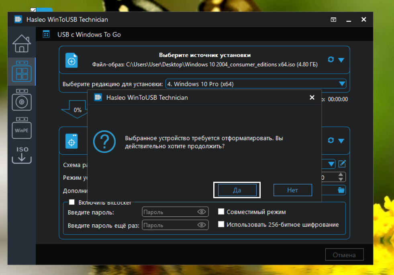Image resolution: width=394 pixels, height=275 pixels.
Task: Open the ISO download sidebar icon
Action: click(x=22, y=155)
